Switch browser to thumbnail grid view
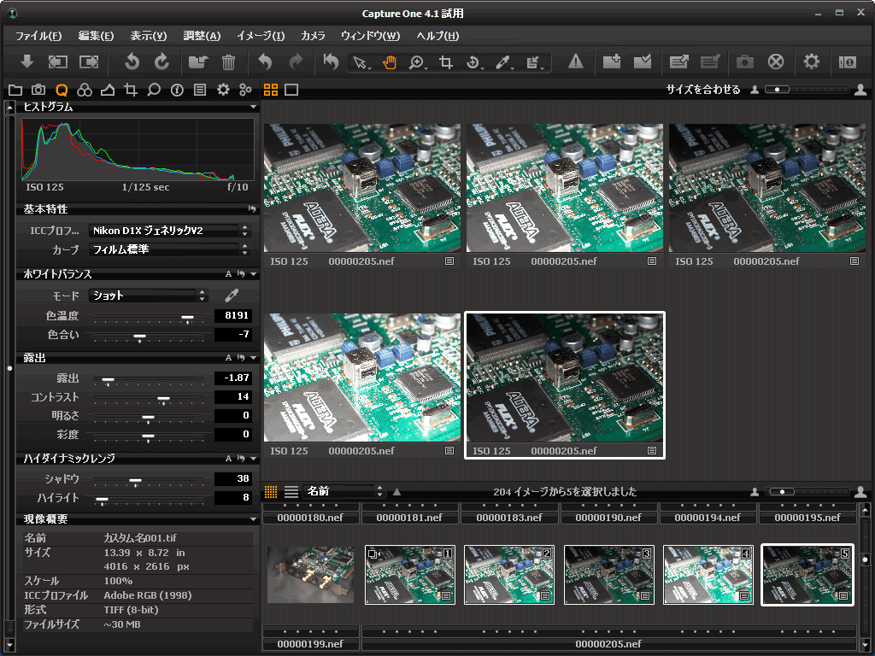This screenshot has height=656, width=875. point(271,491)
